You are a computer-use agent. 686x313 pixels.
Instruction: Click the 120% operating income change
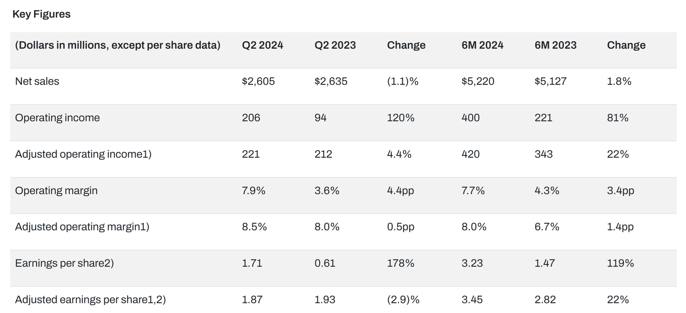(x=400, y=118)
